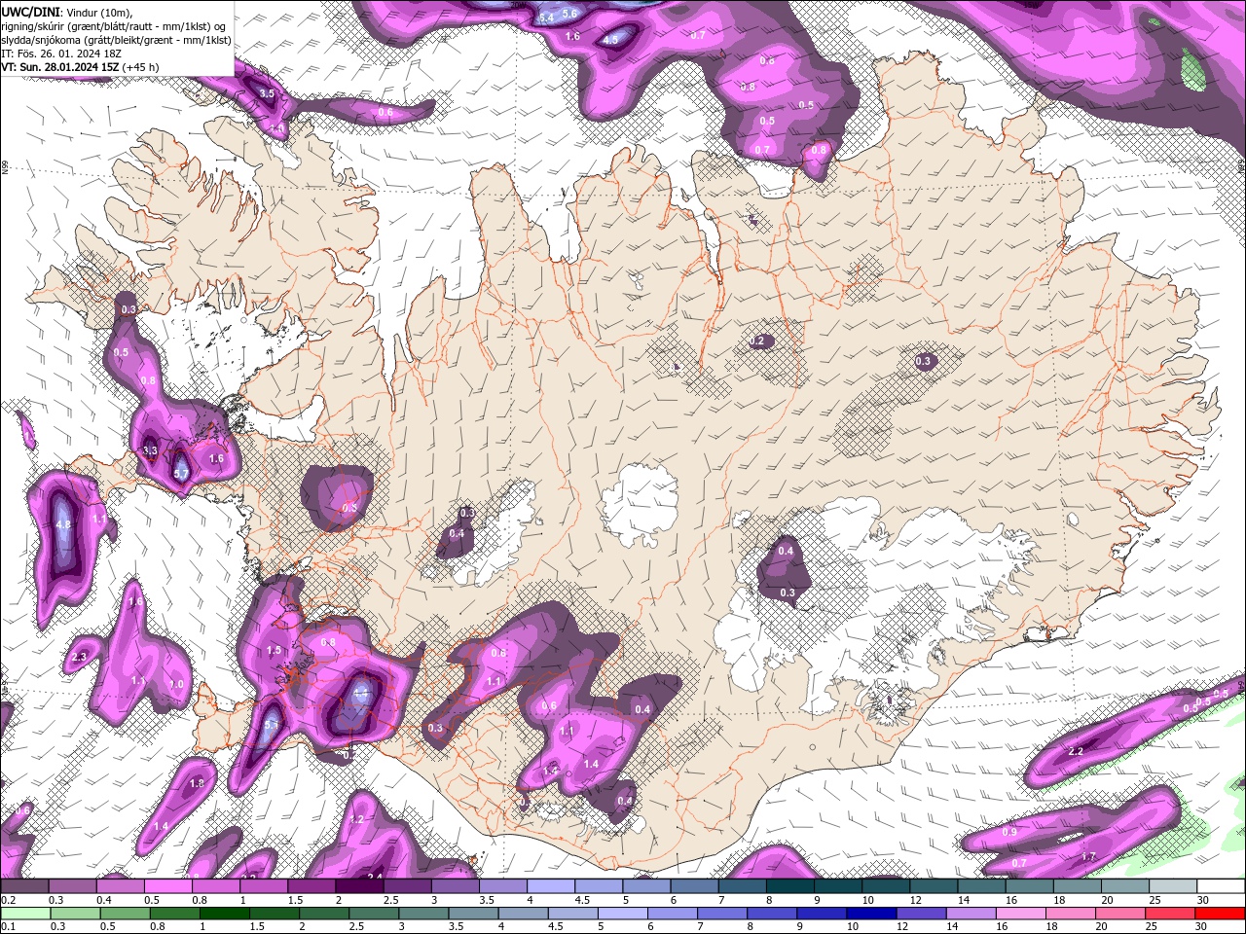Click the navy blue 10 swatch in lower legend
The width and height of the screenshot is (1246, 934).
(869, 913)
